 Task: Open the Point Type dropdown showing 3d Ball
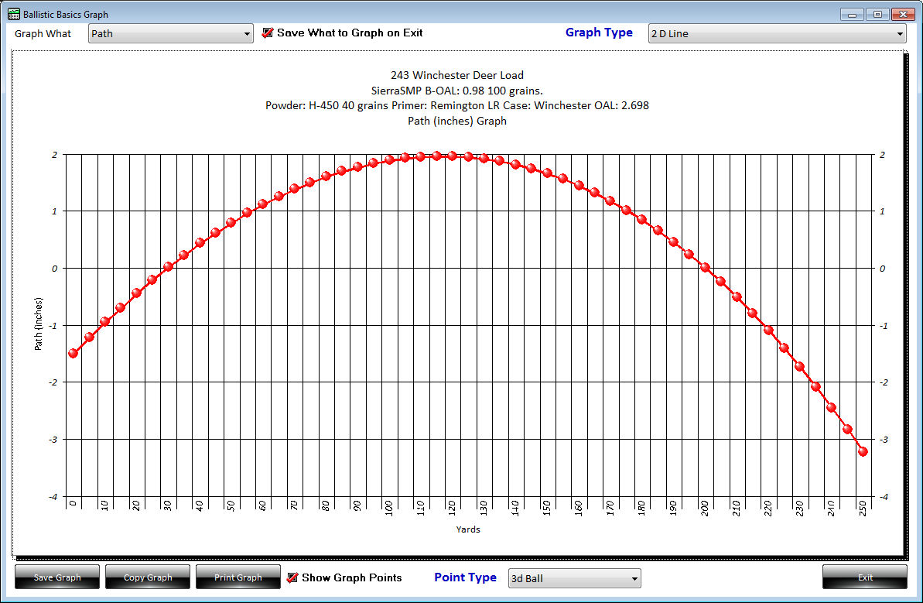tap(574, 578)
